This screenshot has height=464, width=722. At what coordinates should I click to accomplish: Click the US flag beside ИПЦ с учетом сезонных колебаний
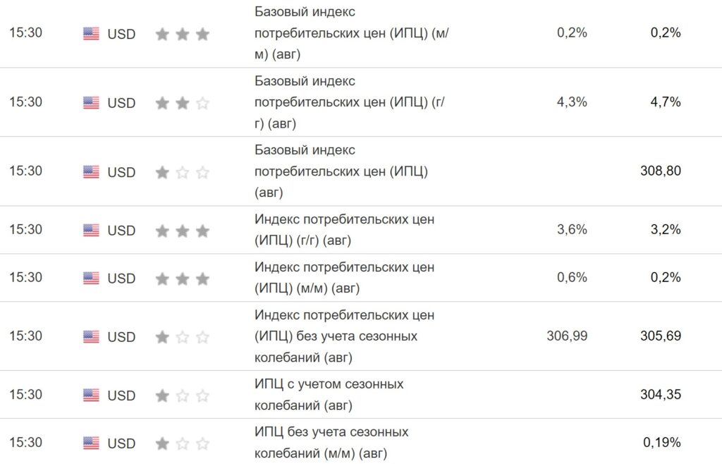(91, 396)
